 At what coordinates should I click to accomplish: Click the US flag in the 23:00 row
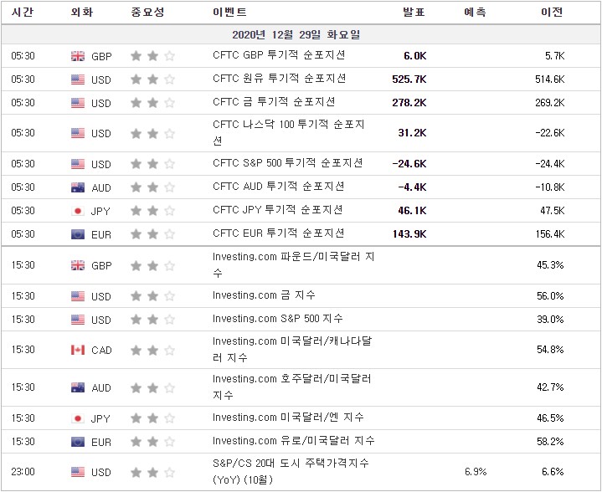click(x=78, y=472)
